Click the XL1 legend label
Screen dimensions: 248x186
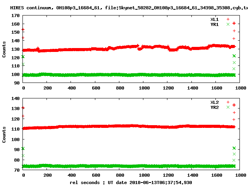(214, 19)
